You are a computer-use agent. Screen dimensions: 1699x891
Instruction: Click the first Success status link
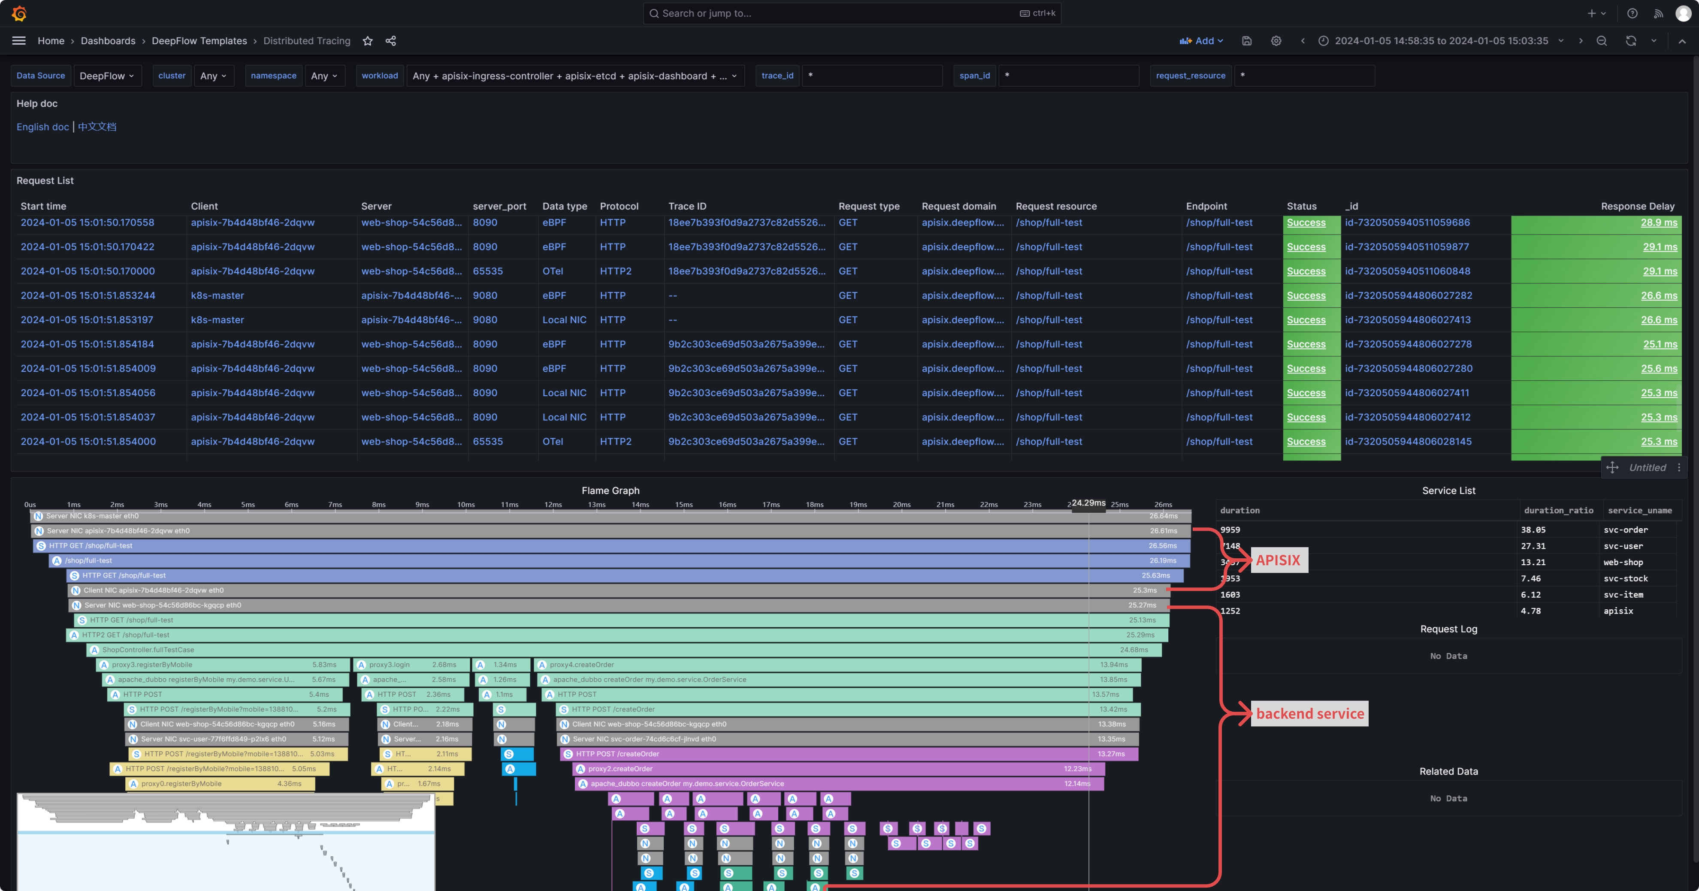(x=1306, y=223)
